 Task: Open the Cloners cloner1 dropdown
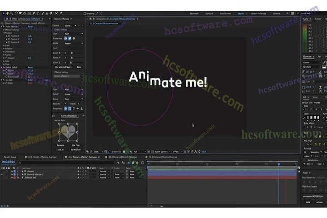[70, 25]
